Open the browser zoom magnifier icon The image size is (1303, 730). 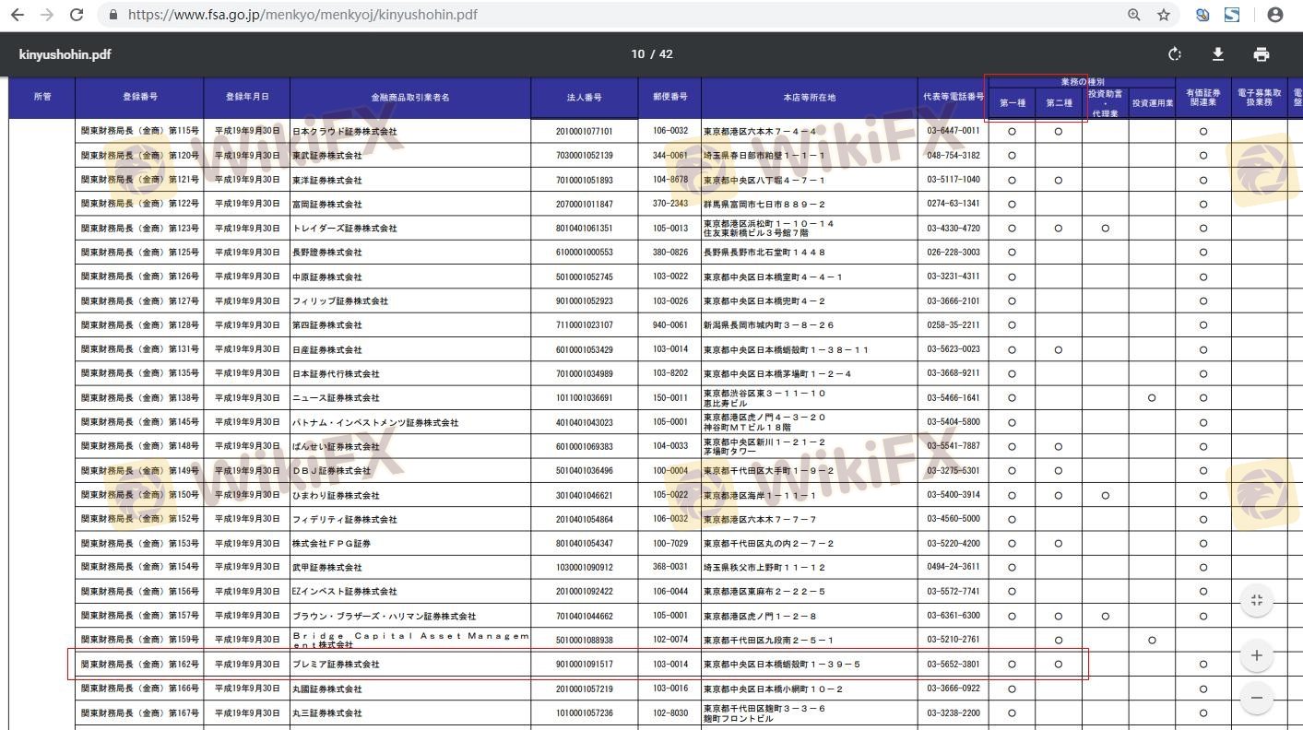click(1134, 15)
